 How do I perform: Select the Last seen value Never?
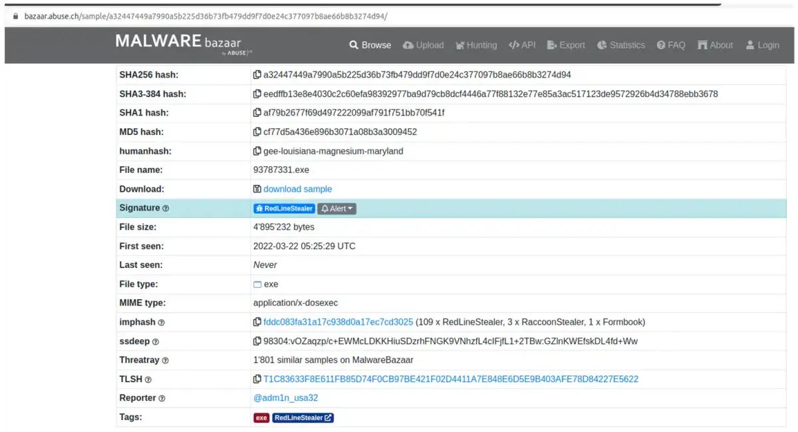265,265
